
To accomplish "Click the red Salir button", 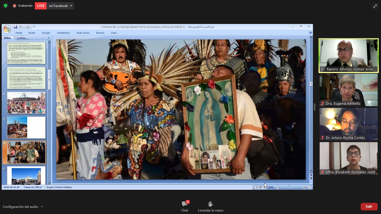I will (x=369, y=206).
